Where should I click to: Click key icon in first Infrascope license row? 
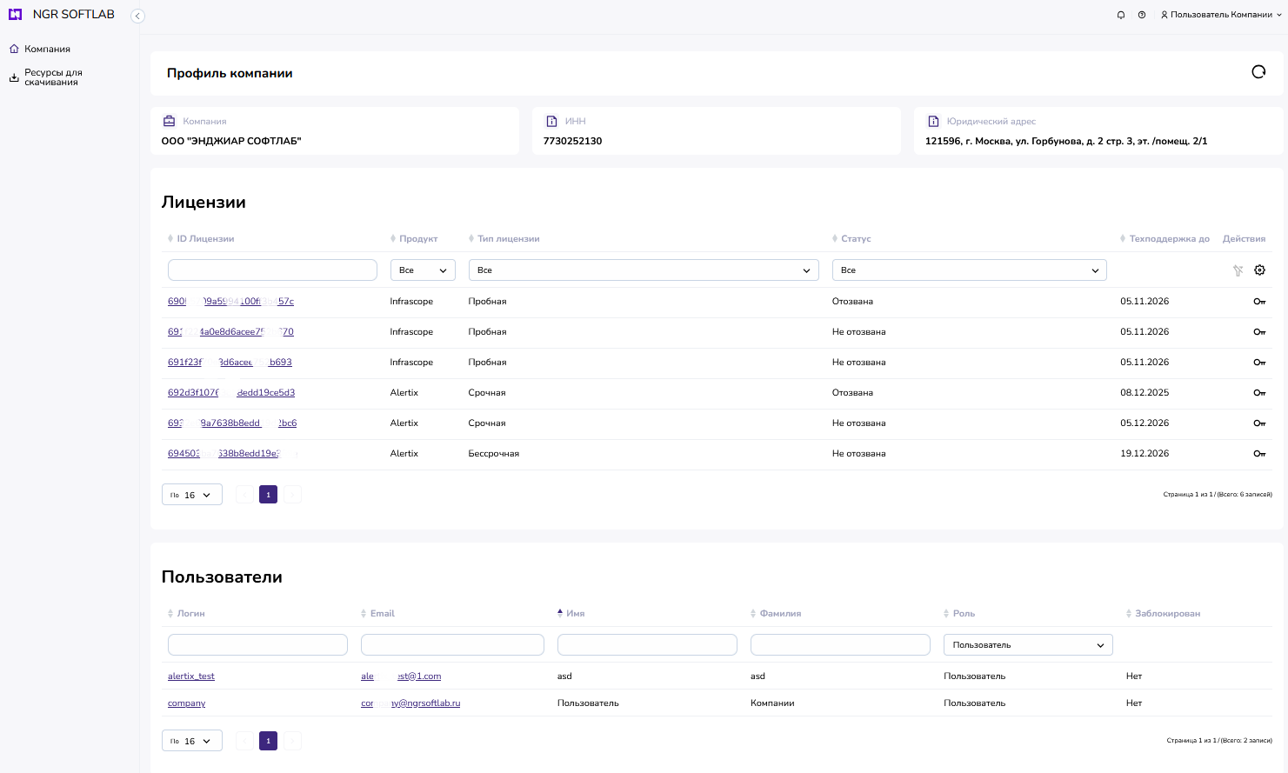pos(1259,302)
